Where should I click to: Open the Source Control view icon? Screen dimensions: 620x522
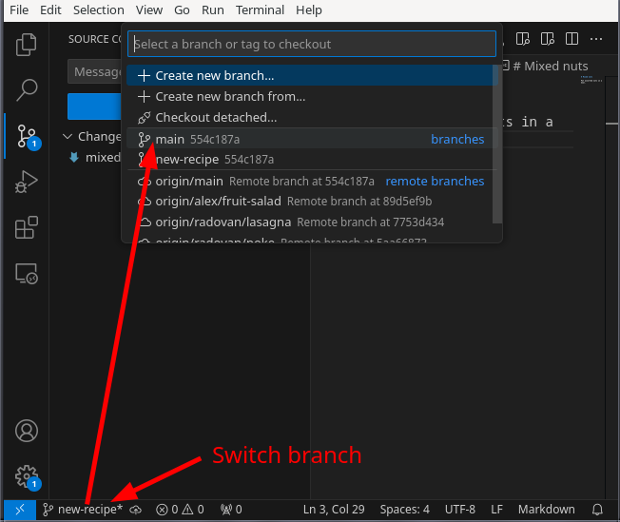[26, 136]
